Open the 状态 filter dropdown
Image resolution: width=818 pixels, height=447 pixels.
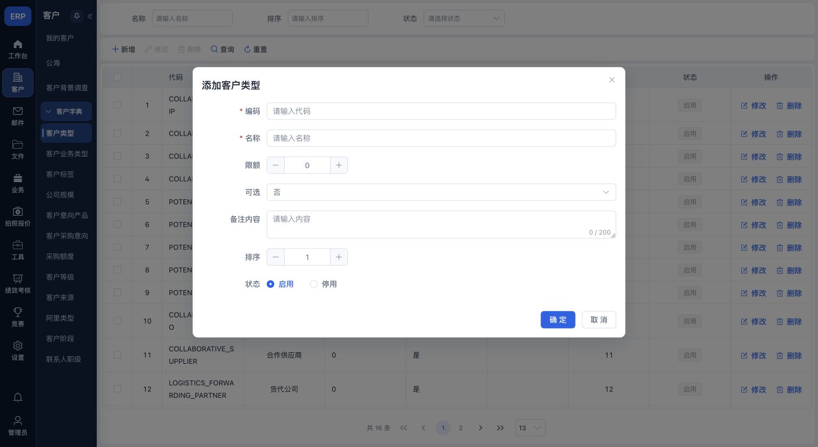[464, 18]
